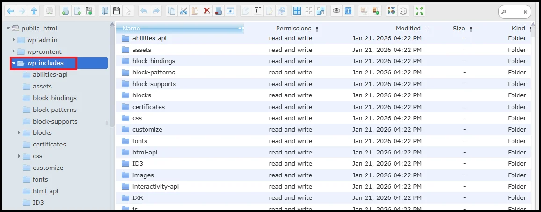This screenshot has width=541, height=212.
Task: Click the mount network volume icon
Action: (x=50, y=11)
